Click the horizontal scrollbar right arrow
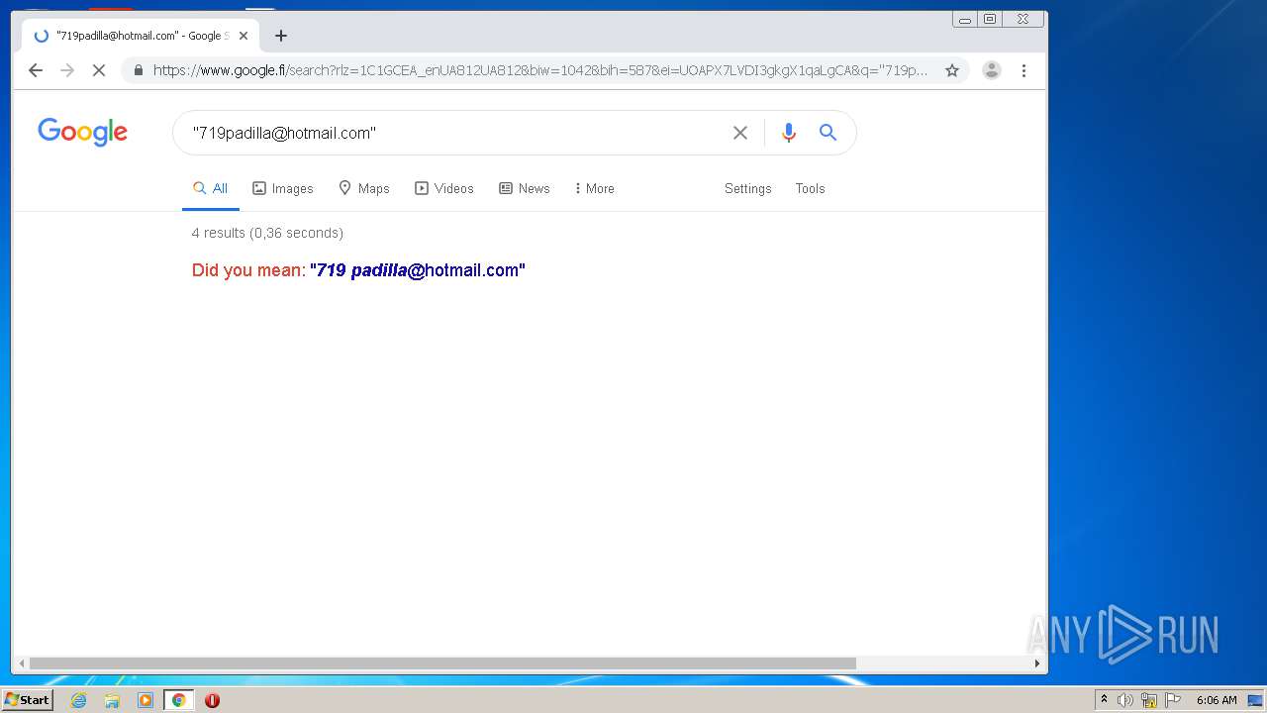This screenshot has height=713, width=1267. tap(1036, 663)
